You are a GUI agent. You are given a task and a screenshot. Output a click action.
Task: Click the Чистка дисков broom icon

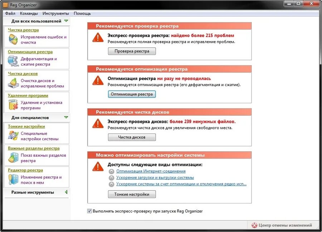pyautogui.click(x=13, y=83)
